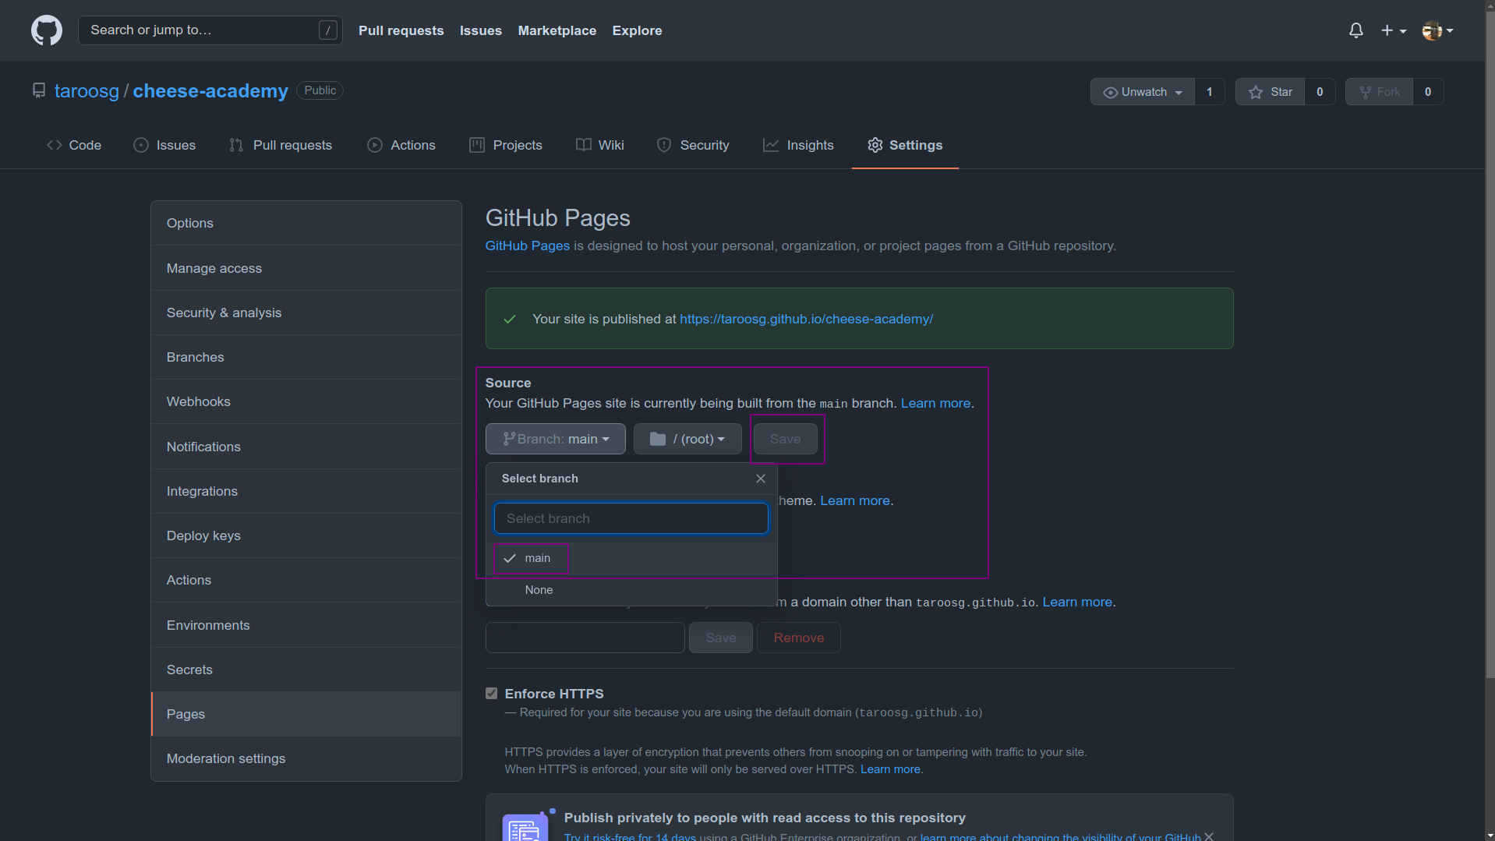
Task: Open the Insights tab
Action: [798, 145]
